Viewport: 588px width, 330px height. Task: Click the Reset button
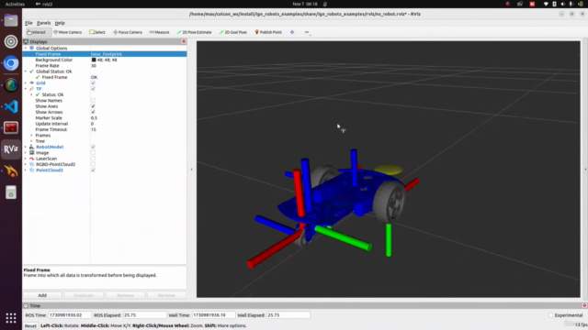click(x=30, y=325)
